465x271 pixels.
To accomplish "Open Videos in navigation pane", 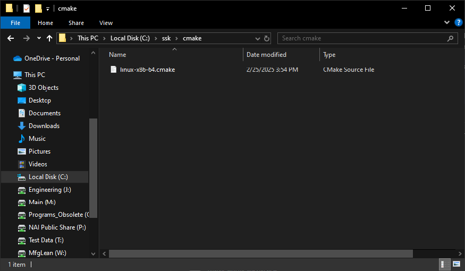I will (38, 164).
